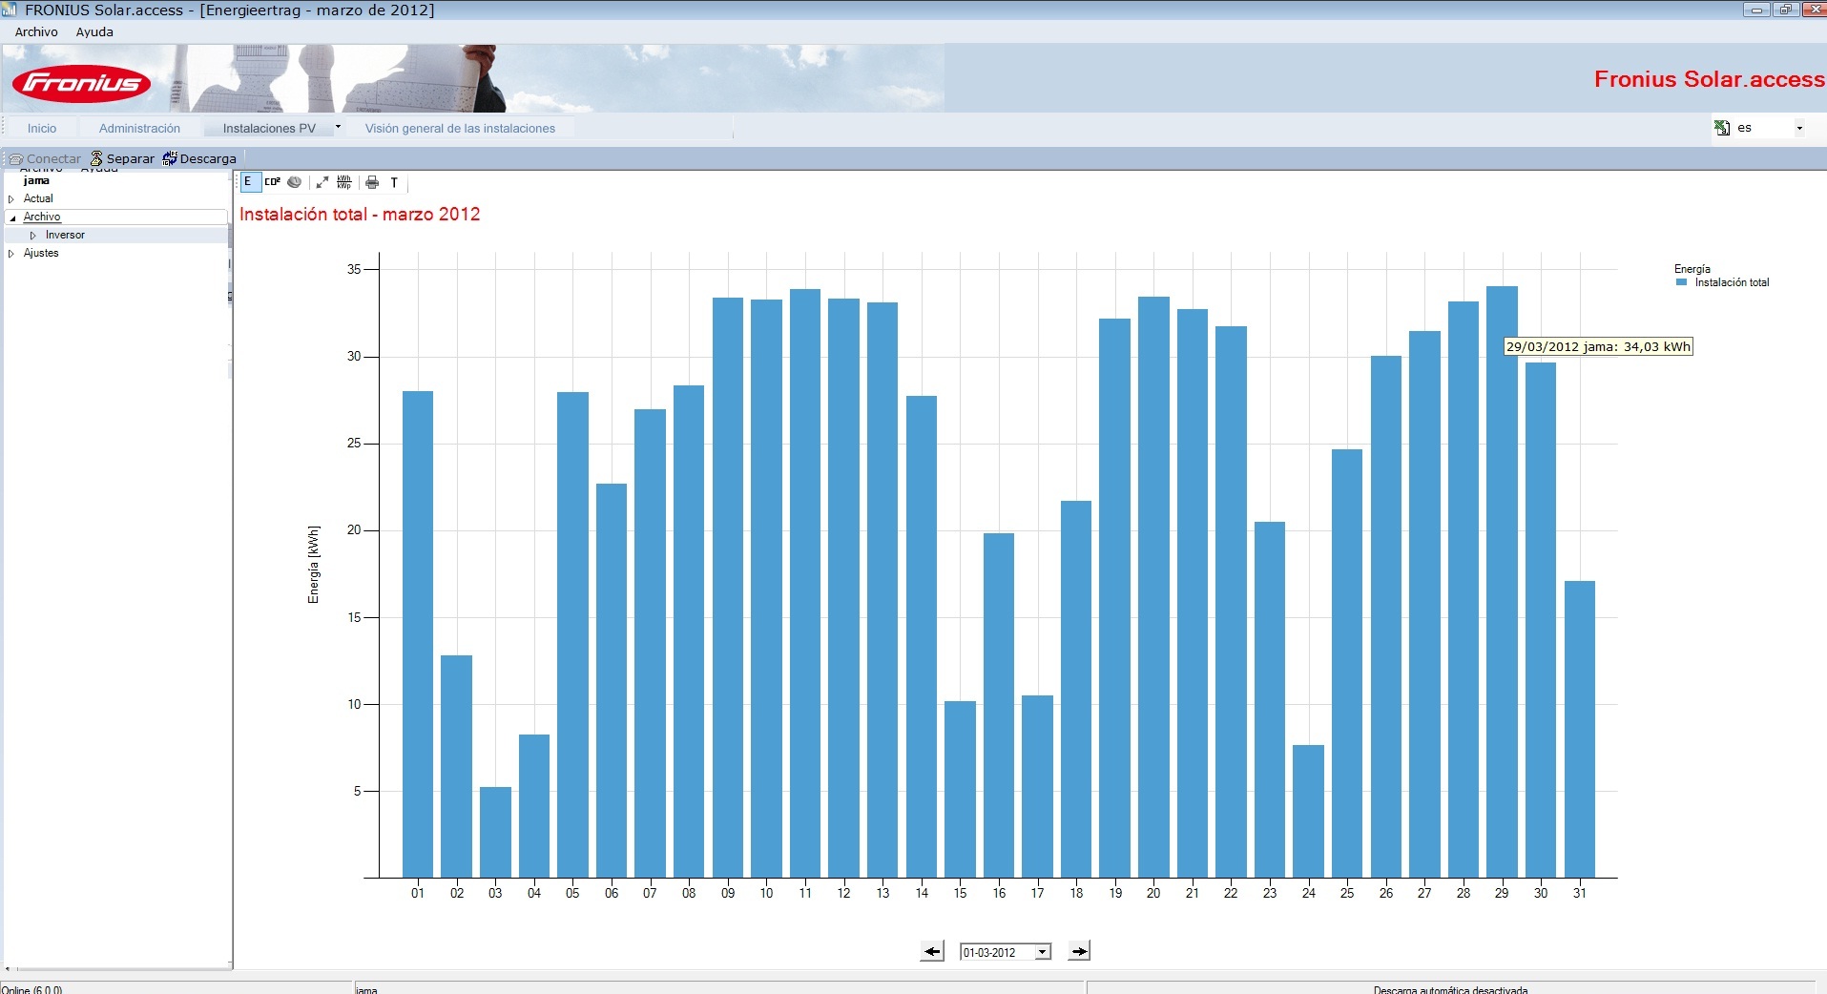
Task: Click the chart bar for day 24
Action: coord(1308,811)
